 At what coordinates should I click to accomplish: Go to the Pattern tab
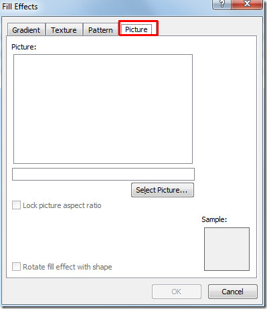pyautogui.click(x=100, y=29)
